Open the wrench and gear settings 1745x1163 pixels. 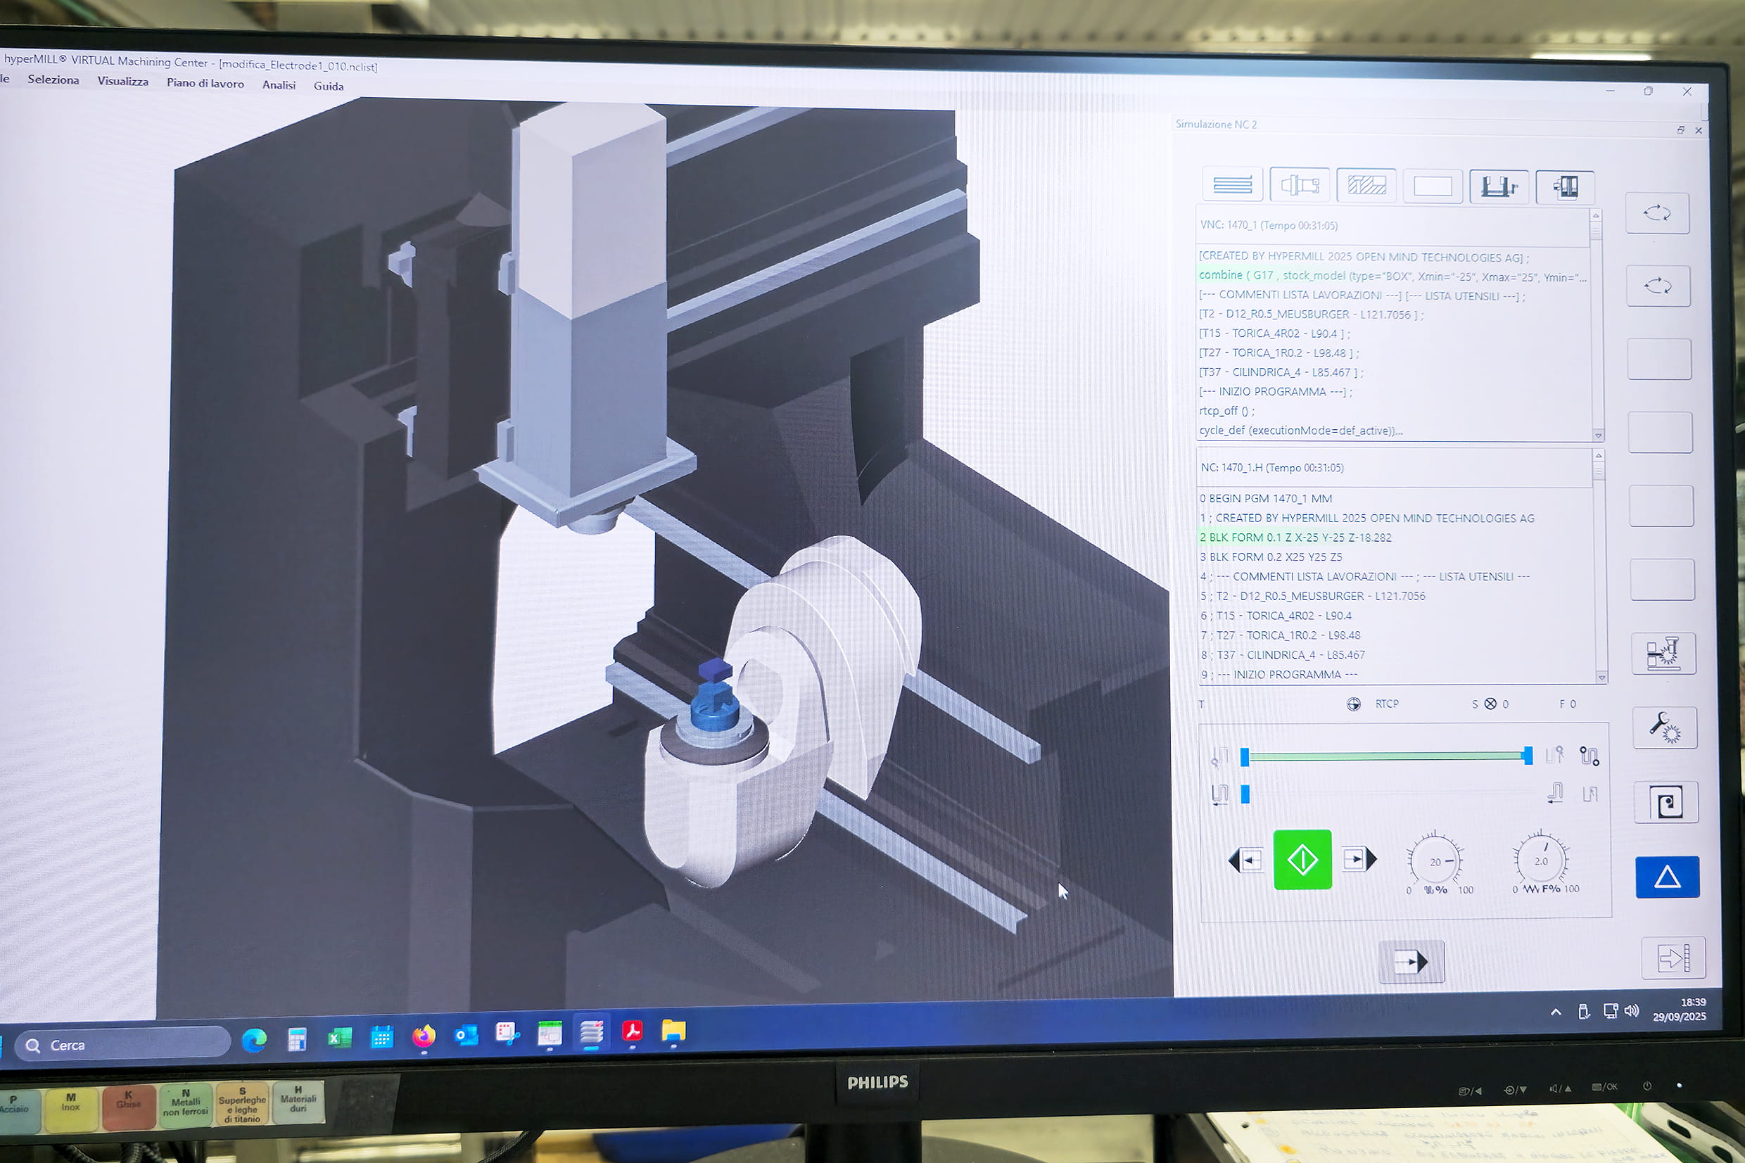tap(1665, 727)
